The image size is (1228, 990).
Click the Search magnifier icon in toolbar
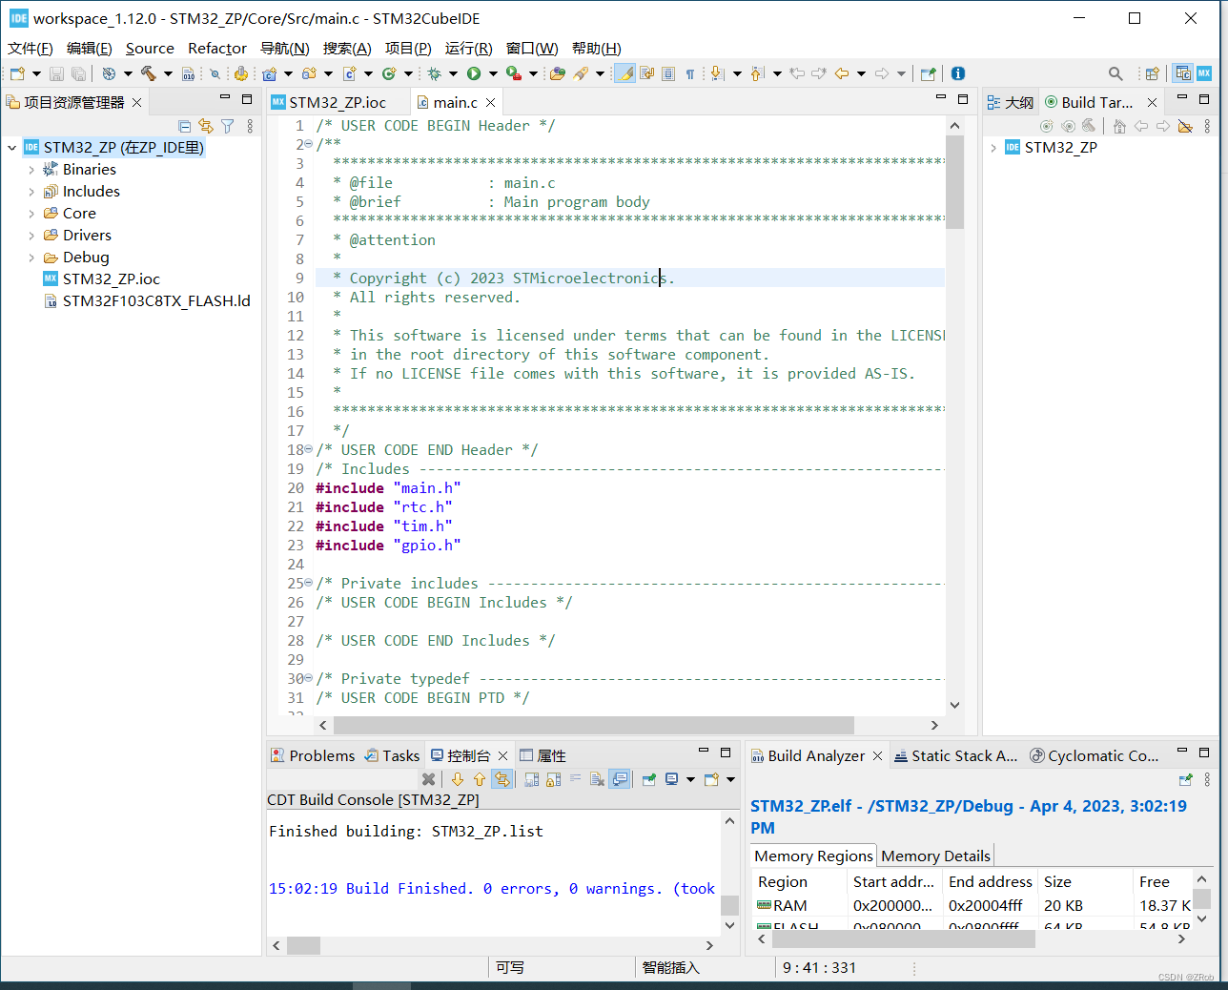click(1115, 73)
